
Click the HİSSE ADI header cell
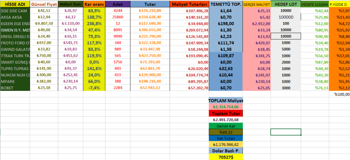15,5
